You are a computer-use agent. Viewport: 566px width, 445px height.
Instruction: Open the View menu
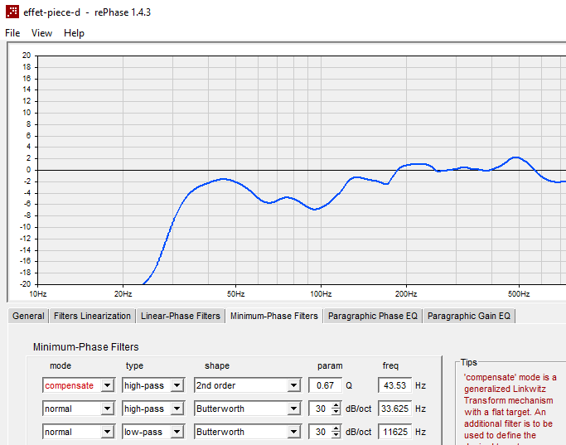(x=42, y=33)
